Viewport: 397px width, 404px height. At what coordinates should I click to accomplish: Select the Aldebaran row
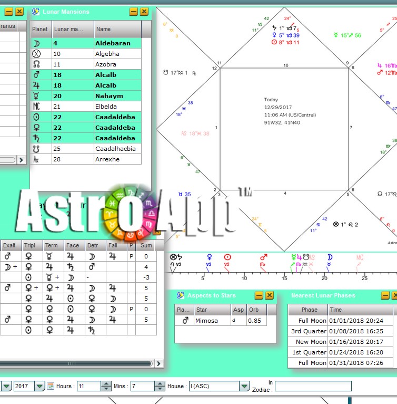[x=86, y=43]
